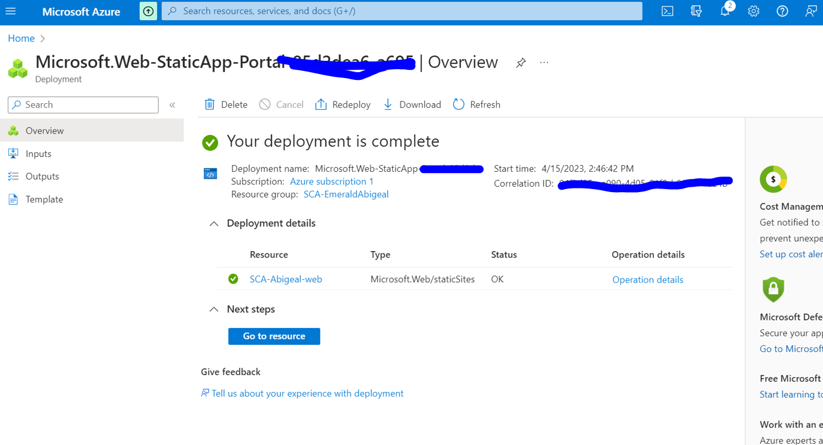
Task: Click the Go to resource button
Action: [x=274, y=336]
